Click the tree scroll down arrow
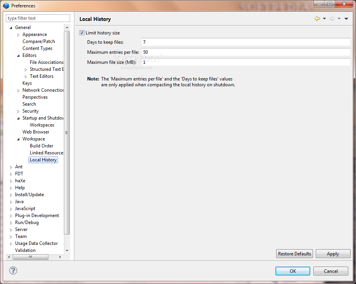356x284 pixels. click(x=67, y=251)
